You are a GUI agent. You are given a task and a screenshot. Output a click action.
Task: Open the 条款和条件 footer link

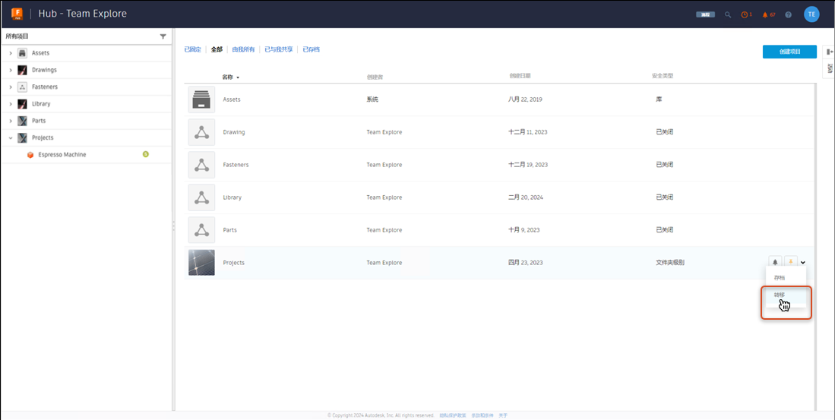pos(482,415)
